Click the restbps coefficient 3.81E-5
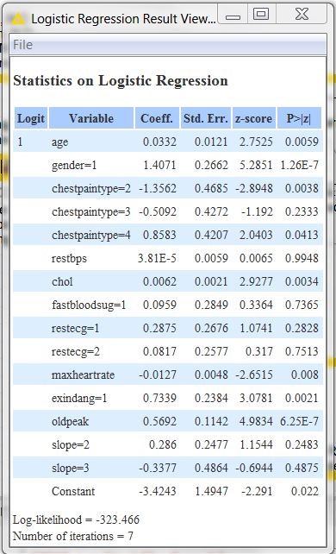This screenshot has width=336, height=554. (x=157, y=258)
